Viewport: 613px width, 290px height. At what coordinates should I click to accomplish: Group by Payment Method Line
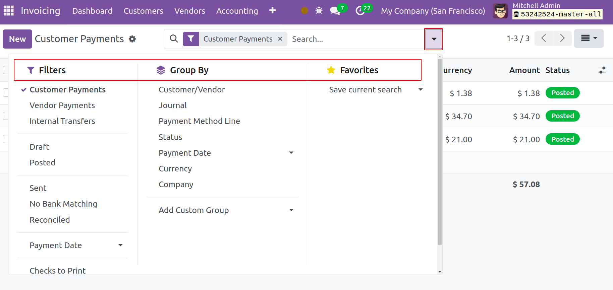pos(199,121)
